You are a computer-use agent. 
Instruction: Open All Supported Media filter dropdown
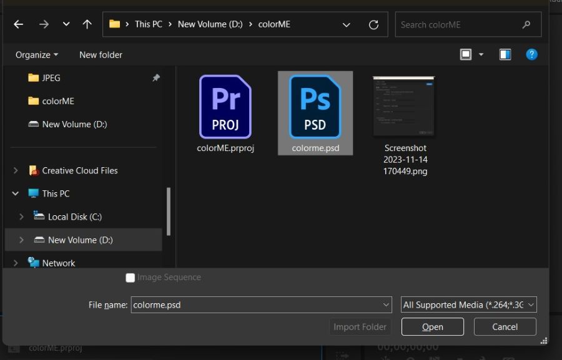pos(468,305)
